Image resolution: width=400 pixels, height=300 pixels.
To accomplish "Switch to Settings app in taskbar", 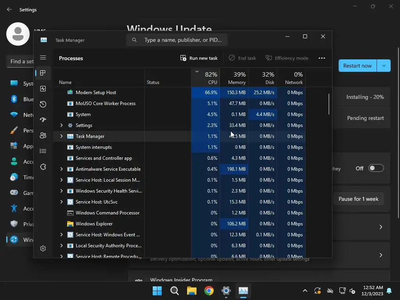I will [x=226, y=291].
